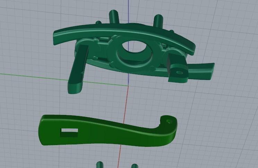Select the left downward arm of upper assembly
This screenshot has height=168, width=258.
[x=77, y=69]
